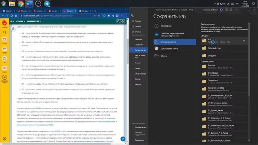Choose Сохранить in Word backstage menu
Viewport: 258px width, 145px height.
[139, 45]
